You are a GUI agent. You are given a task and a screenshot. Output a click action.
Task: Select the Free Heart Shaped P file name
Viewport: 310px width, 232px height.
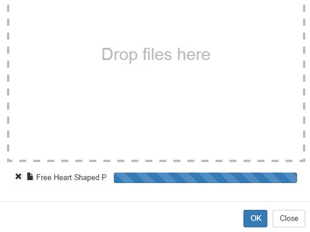pos(71,177)
